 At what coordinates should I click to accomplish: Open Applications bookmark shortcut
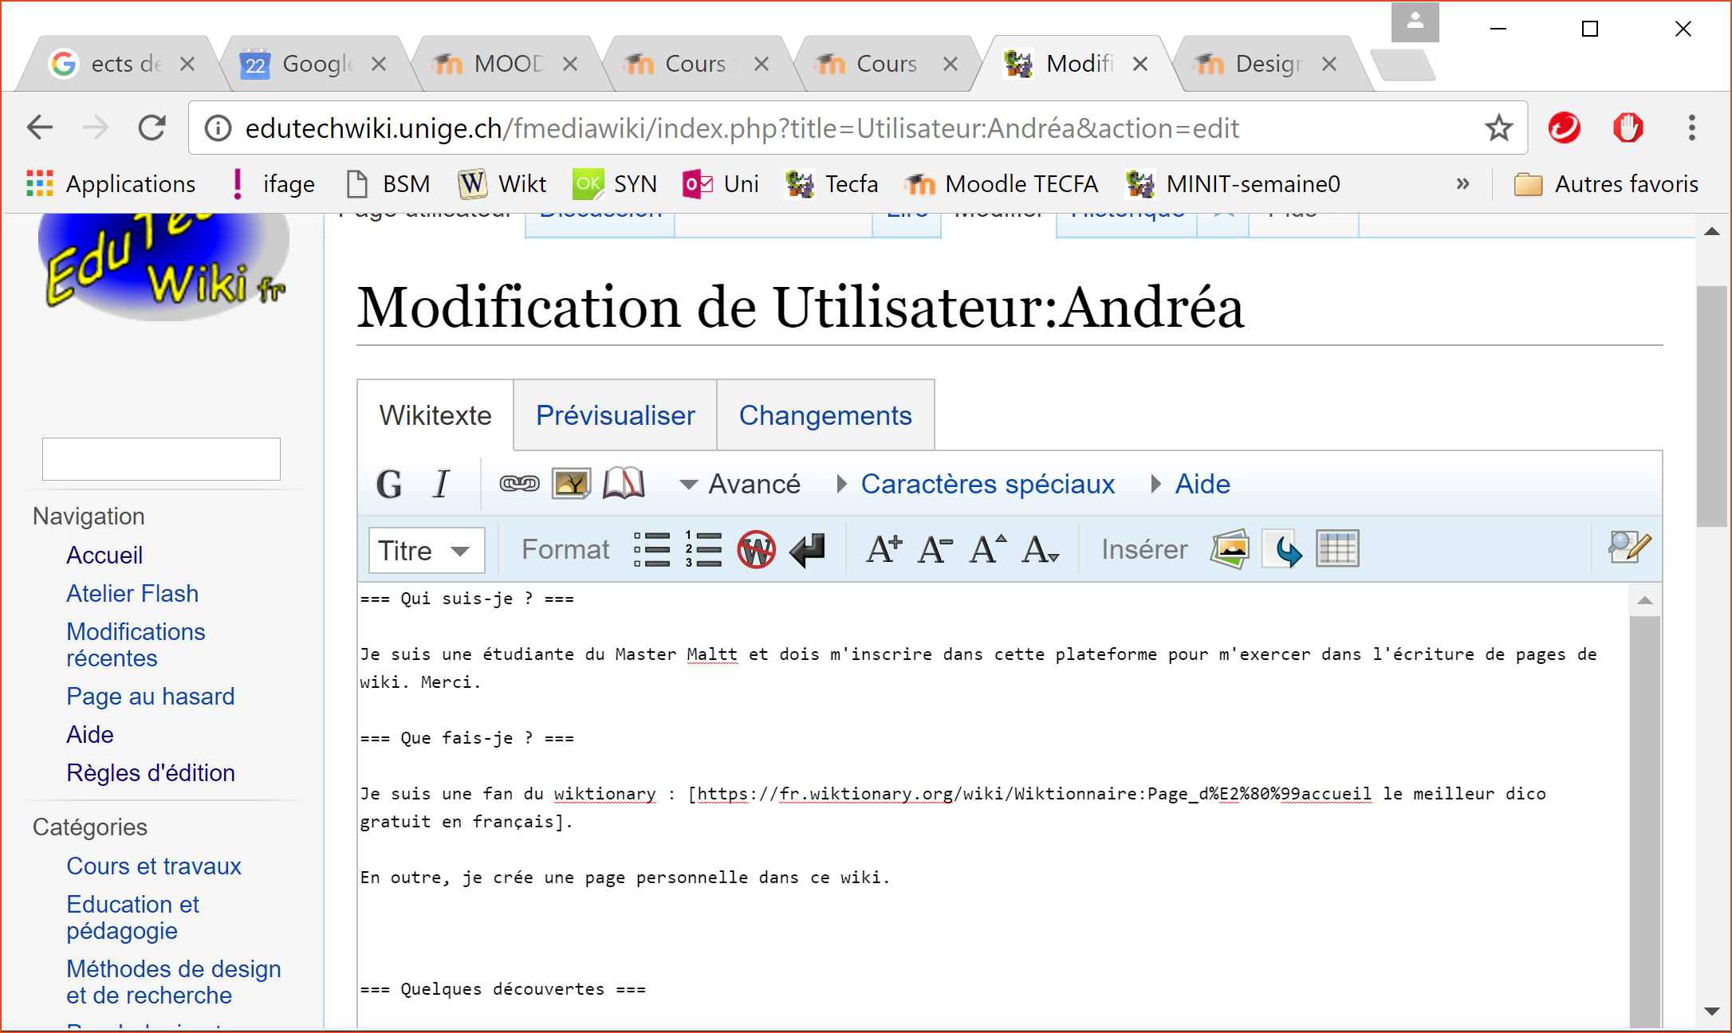pos(111,184)
